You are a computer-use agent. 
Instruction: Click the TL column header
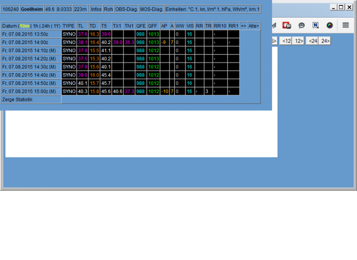coord(80,26)
